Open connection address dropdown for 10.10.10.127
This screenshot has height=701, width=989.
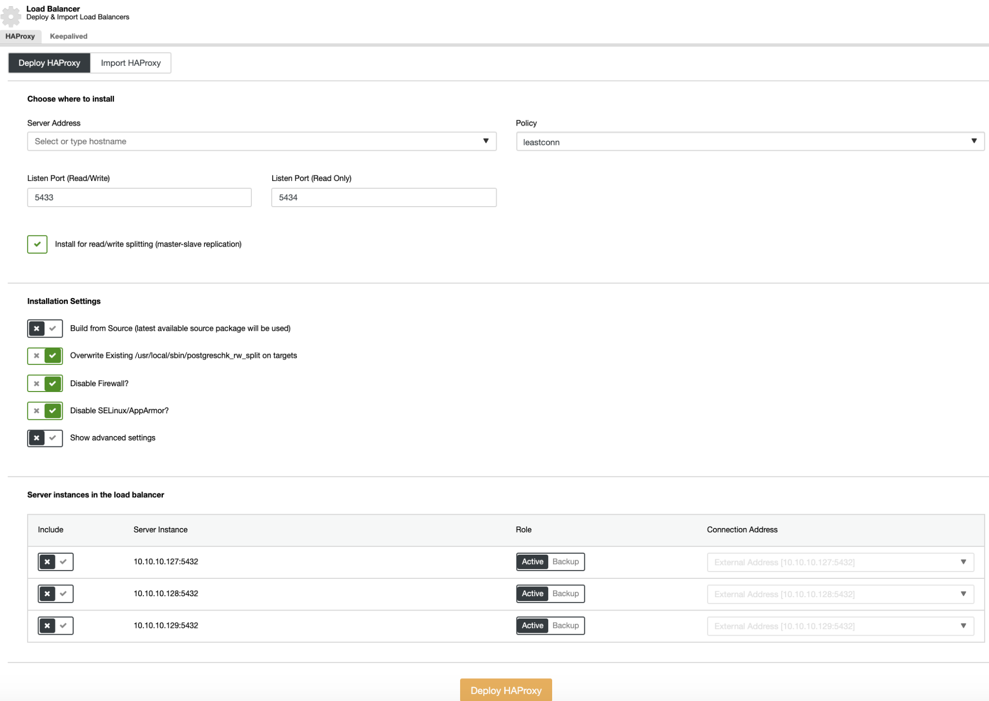[841, 562]
